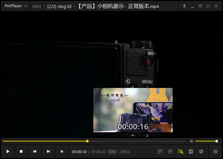Viewport: 223px width, 159px height.
Task: Seek to the unplayed part of the progress bar
Action: 137,141
